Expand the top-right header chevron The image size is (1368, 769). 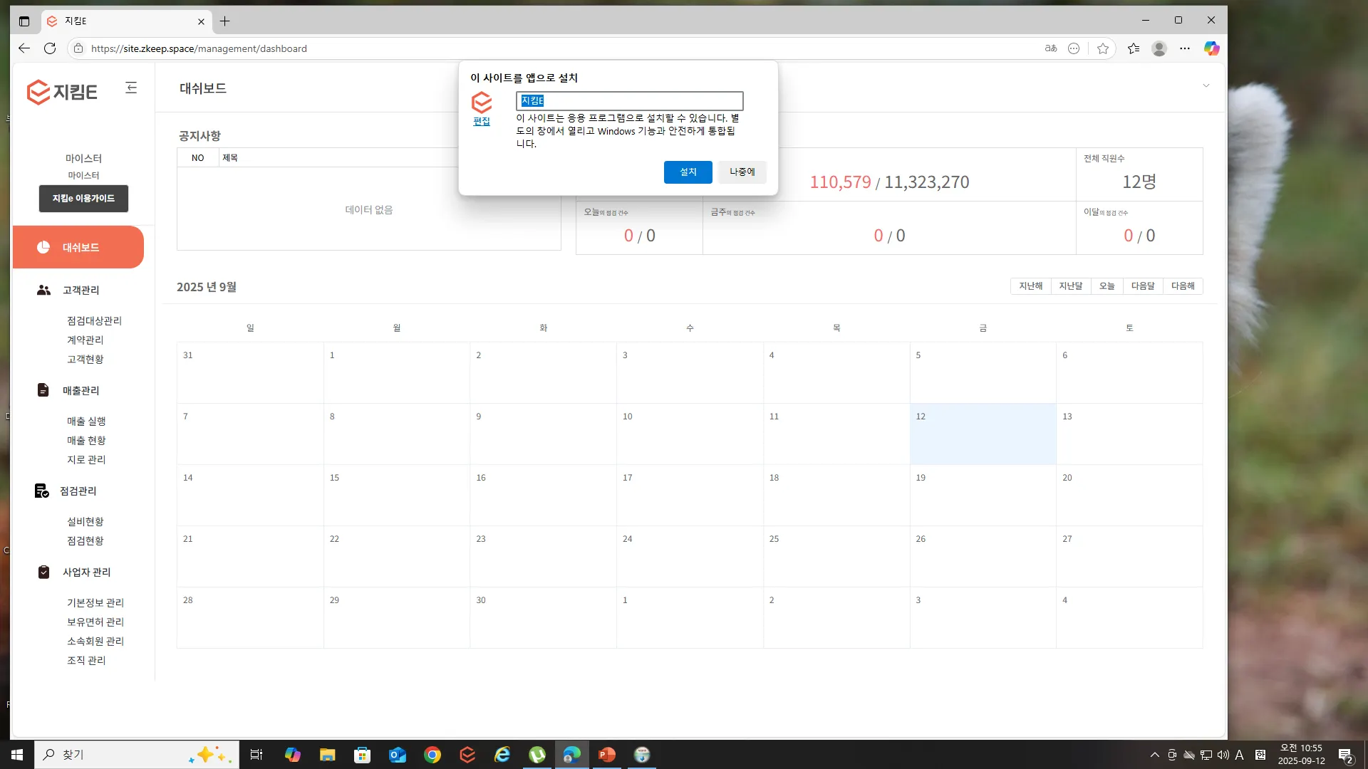point(1206,86)
